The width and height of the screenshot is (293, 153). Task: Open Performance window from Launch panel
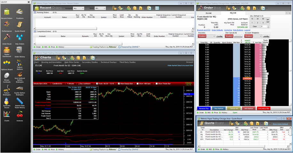coord(7,26)
